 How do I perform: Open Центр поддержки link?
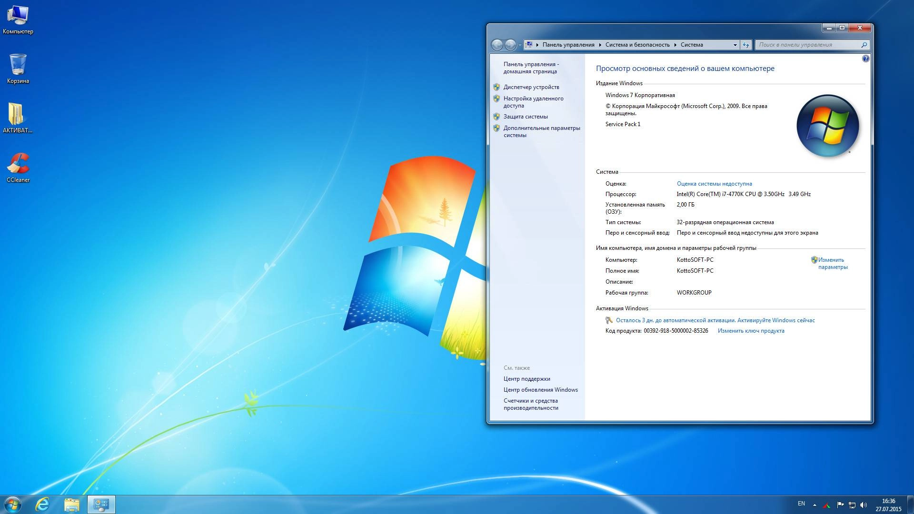[x=527, y=379]
